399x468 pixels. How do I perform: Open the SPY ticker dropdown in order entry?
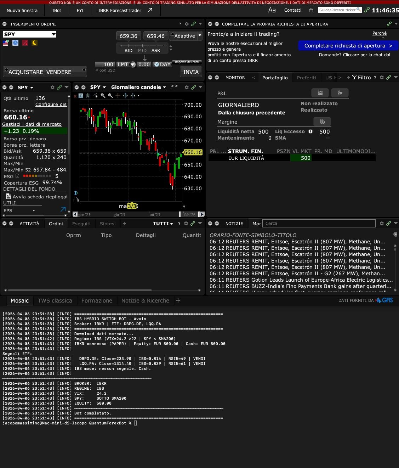click(53, 34)
